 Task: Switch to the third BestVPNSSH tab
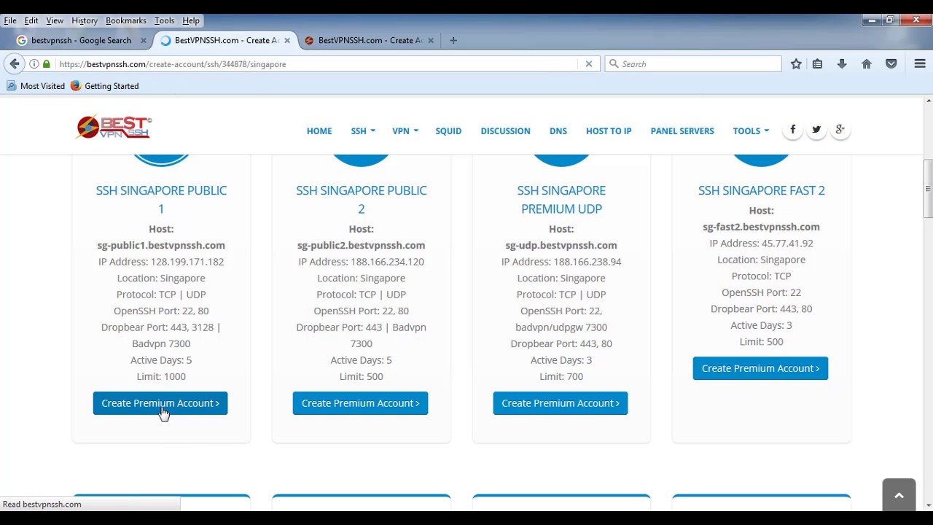[368, 40]
